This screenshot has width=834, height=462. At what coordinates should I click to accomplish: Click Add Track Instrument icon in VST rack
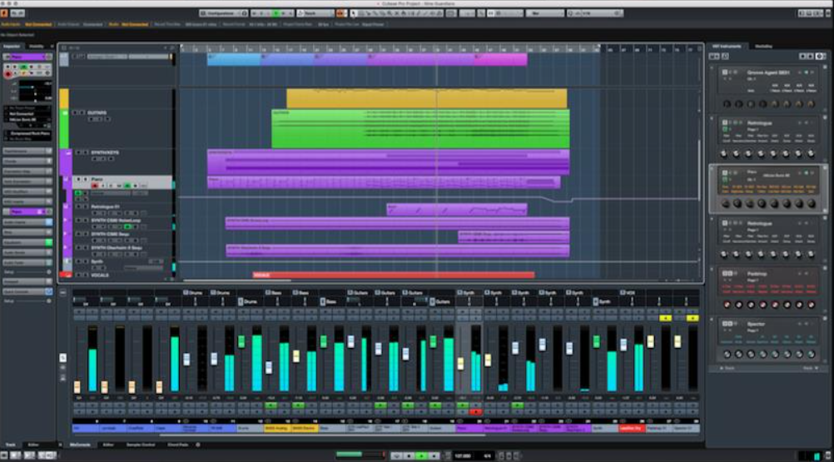(x=714, y=56)
